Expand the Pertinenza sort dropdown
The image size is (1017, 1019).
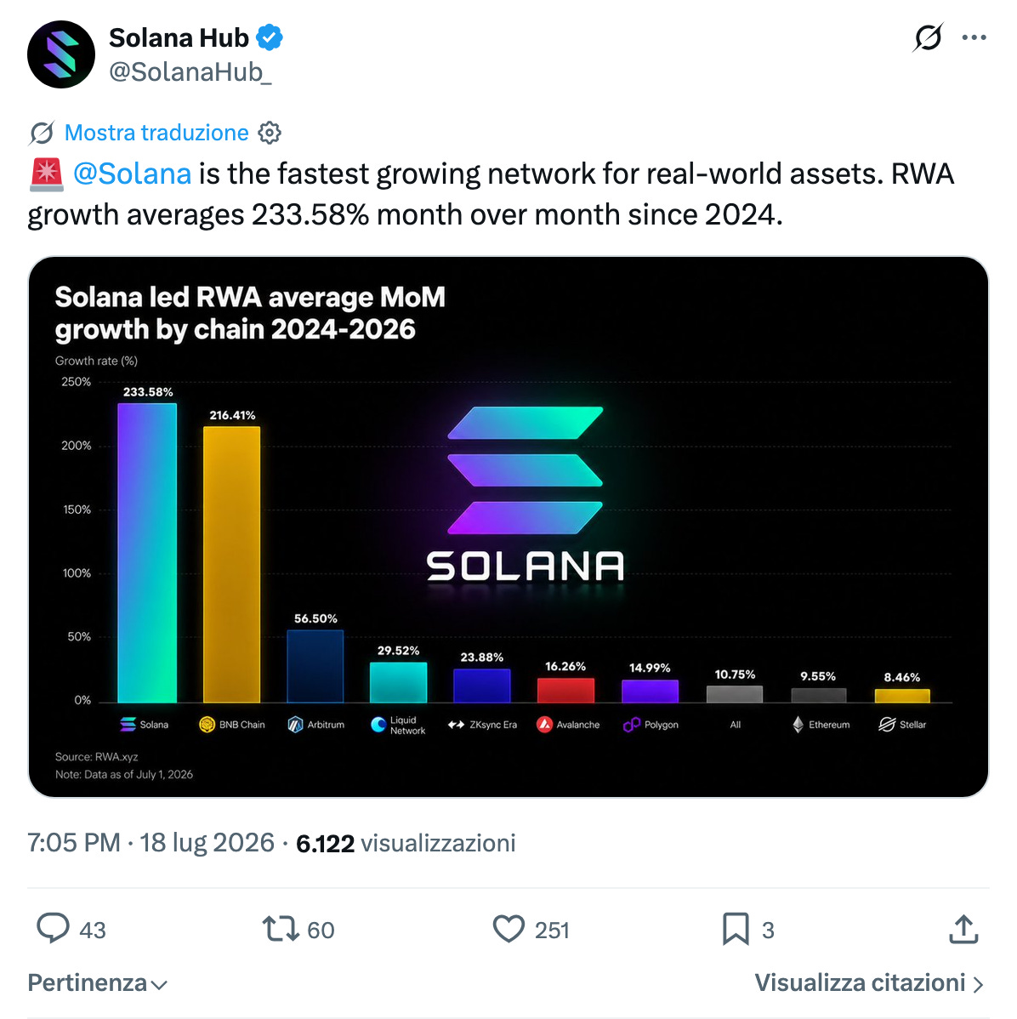(x=98, y=982)
